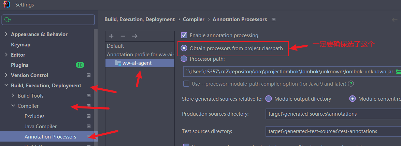Enable the processor-module-path compiler option checkbox
The height and width of the screenshot is (146, 401).
(x=186, y=84)
